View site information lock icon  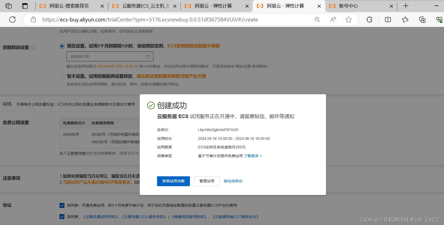click(x=33, y=19)
